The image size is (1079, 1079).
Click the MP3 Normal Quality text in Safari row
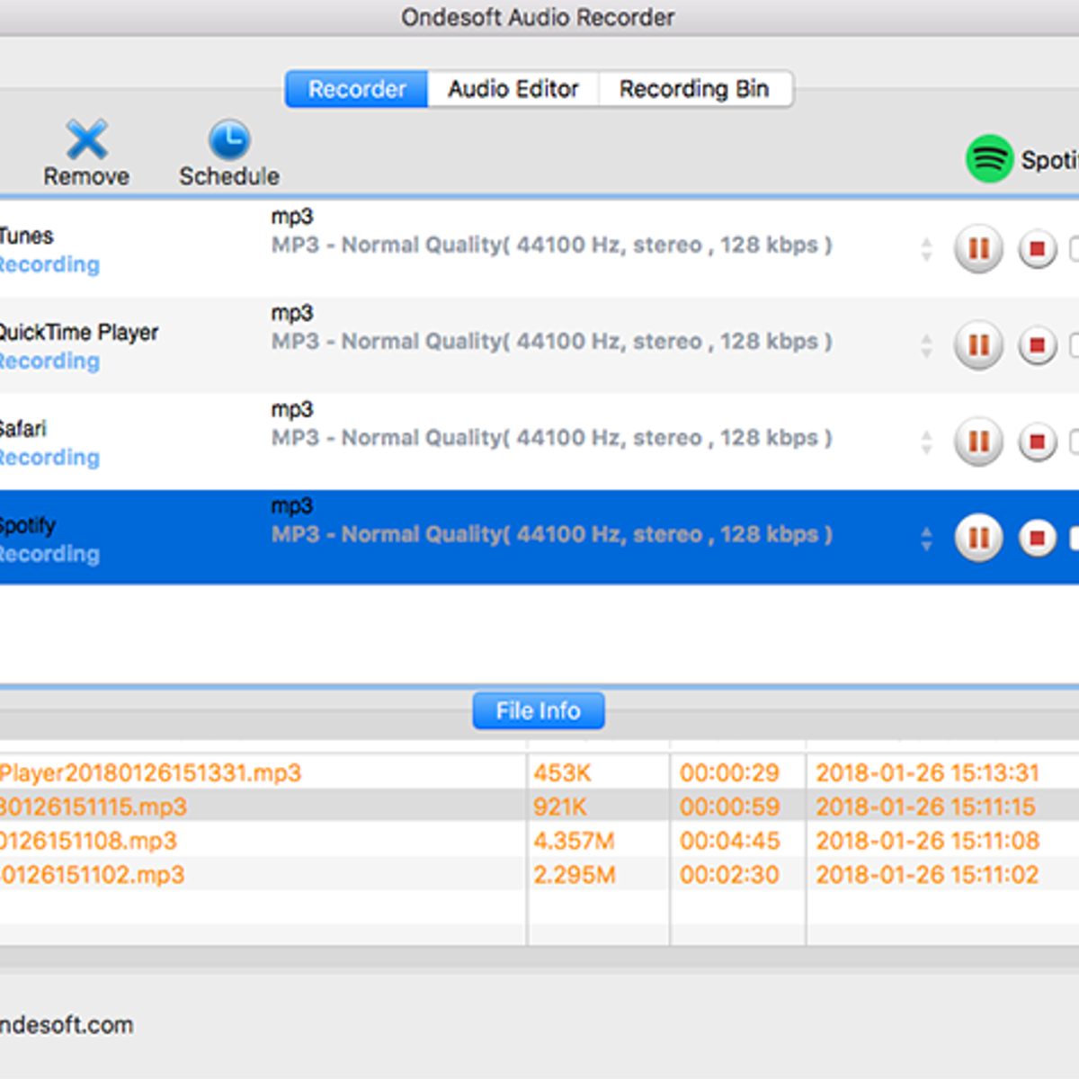(x=552, y=438)
